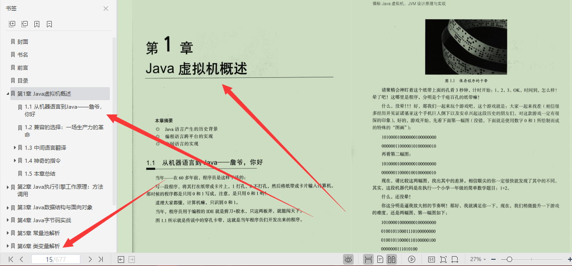Open the 前言 bookmark
Viewport: 572px width, 266px height.
pyautogui.click(x=23, y=68)
